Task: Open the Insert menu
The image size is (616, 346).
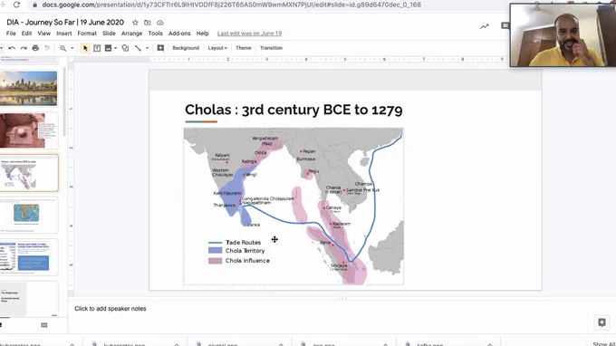Action: click(x=64, y=34)
